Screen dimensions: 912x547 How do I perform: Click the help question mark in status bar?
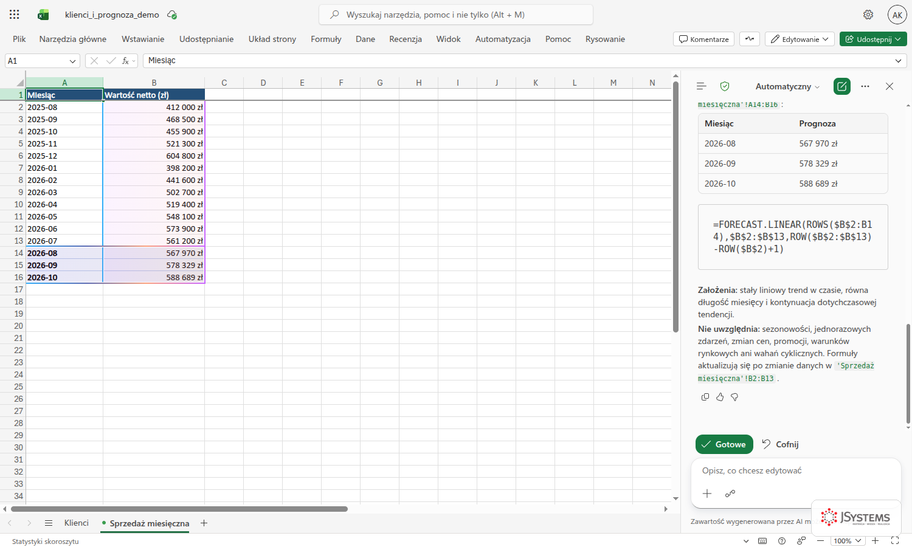[x=782, y=541]
